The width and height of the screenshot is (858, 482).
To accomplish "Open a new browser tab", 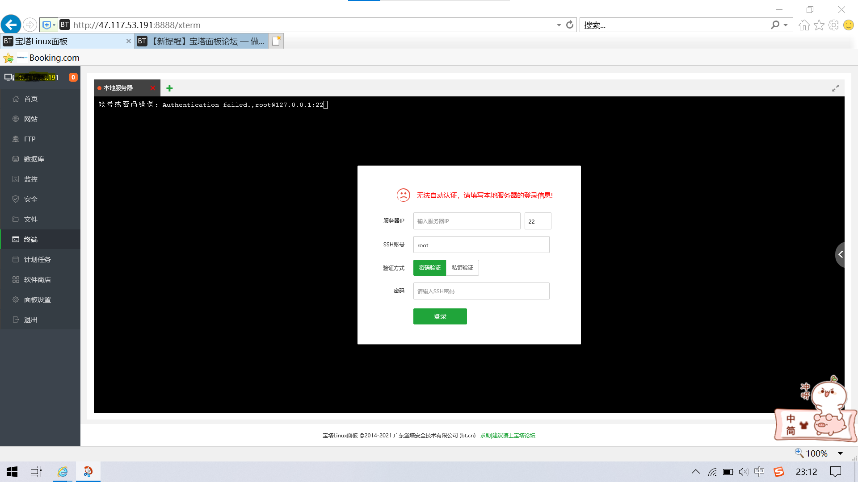I will tap(277, 41).
